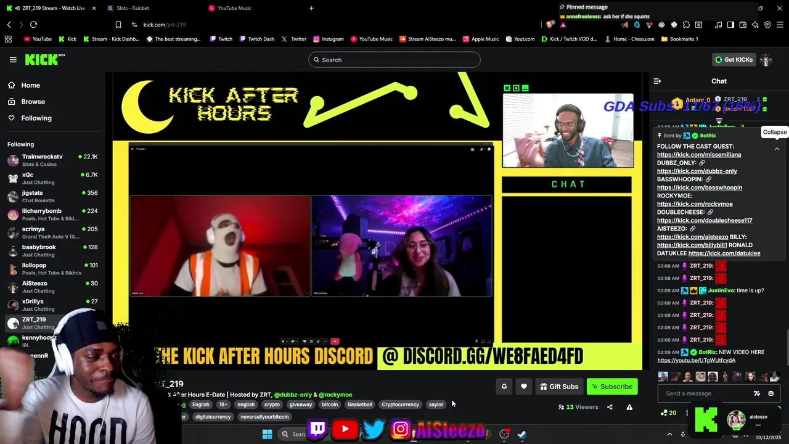
Task: Open Home - Chess.com bookmark
Action: (x=629, y=39)
